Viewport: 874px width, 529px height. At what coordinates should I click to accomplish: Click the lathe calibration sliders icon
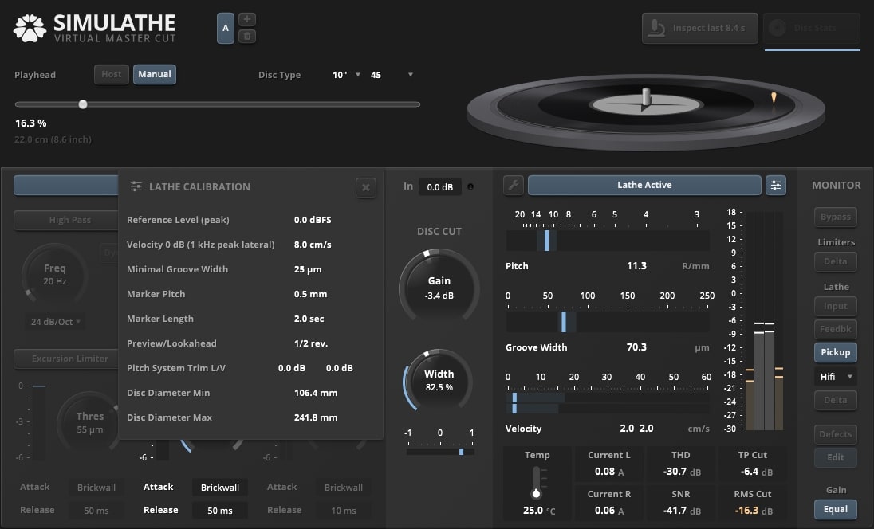tap(775, 186)
